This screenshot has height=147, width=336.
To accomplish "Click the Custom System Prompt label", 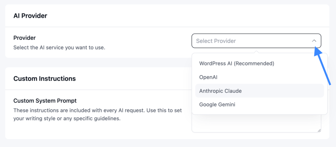I will pyautogui.click(x=45, y=101).
